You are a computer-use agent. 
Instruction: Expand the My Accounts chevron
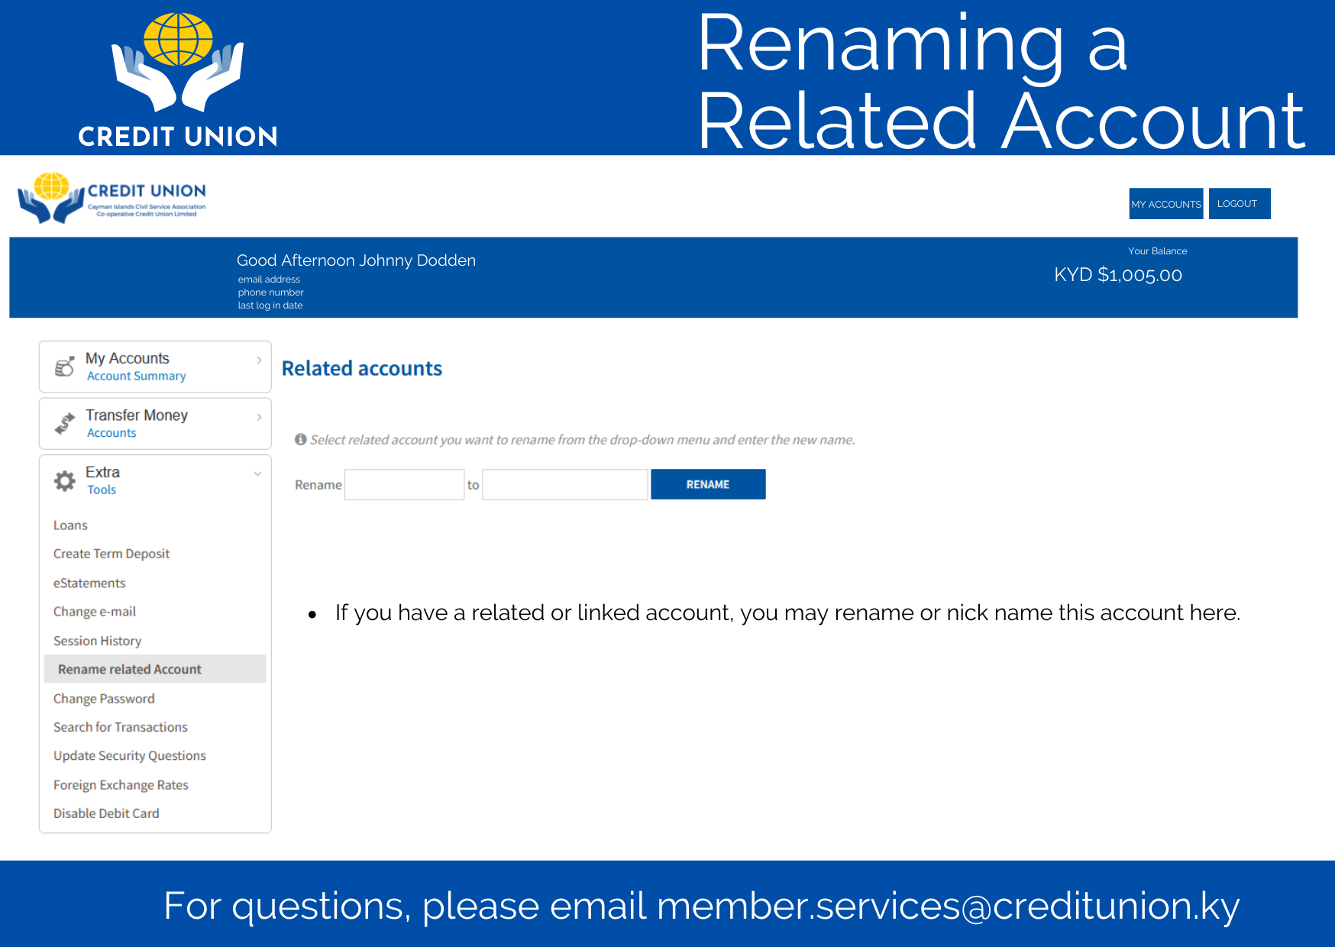point(259,360)
